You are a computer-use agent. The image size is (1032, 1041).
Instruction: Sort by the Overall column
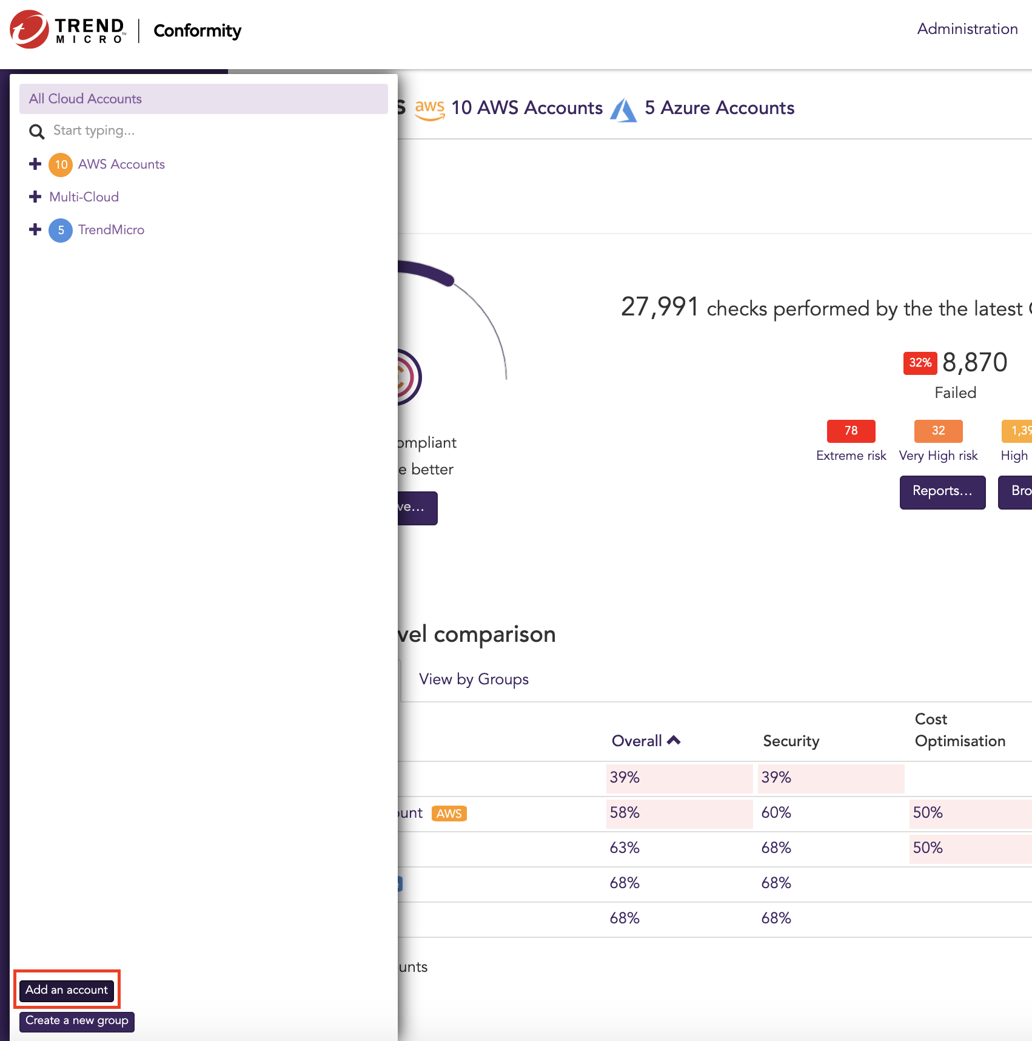point(646,741)
